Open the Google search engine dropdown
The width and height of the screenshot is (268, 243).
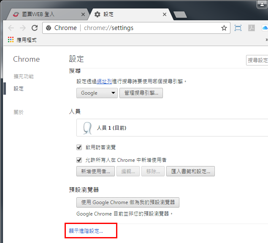(97, 93)
